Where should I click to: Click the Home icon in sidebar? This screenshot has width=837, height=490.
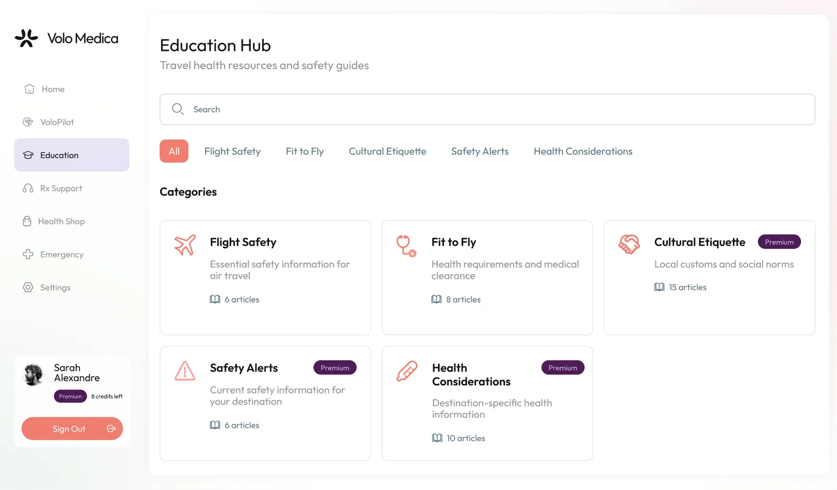tap(29, 89)
